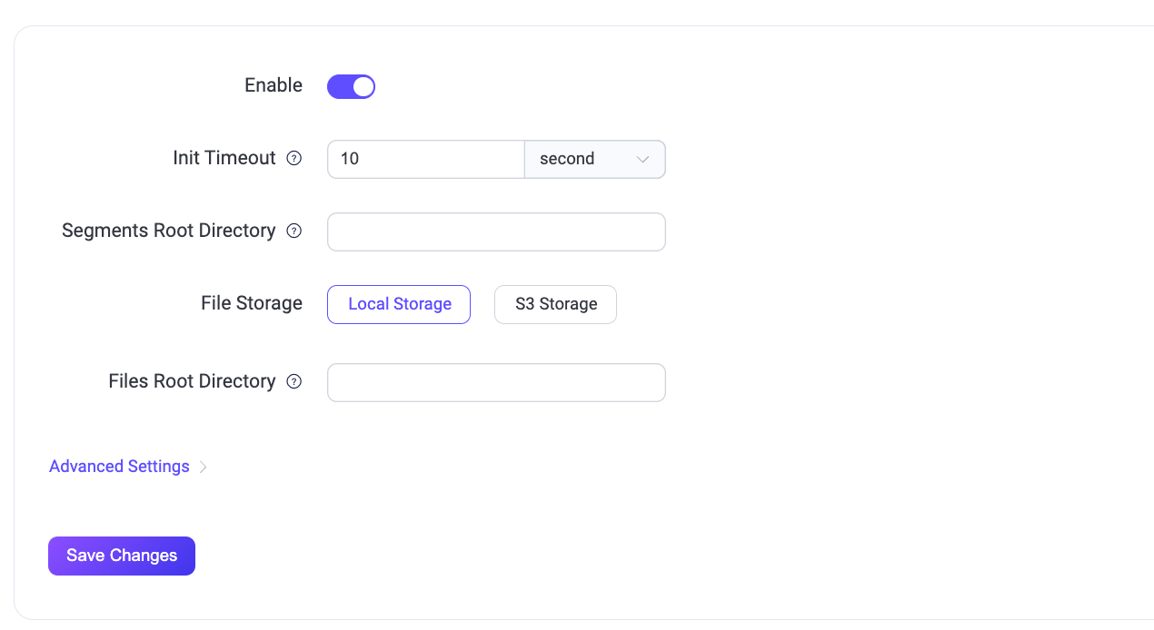Focus the Files Root Directory input

point(496,382)
